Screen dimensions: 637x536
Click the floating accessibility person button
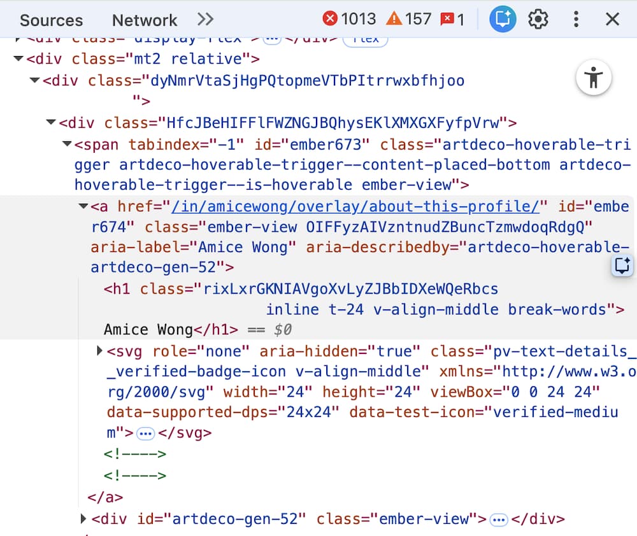[594, 78]
